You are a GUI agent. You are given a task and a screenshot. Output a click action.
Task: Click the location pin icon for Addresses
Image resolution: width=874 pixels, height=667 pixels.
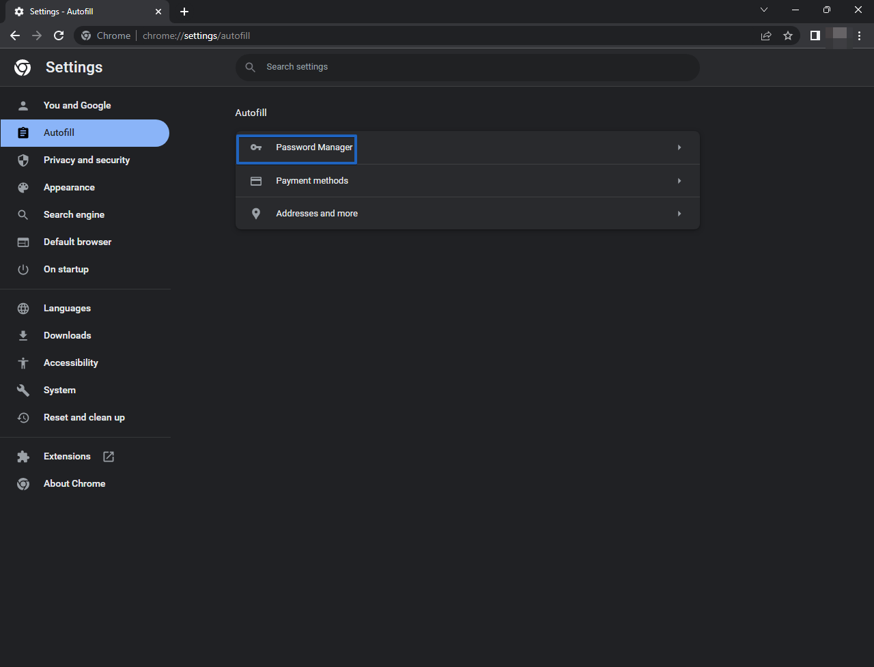pyautogui.click(x=256, y=214)
